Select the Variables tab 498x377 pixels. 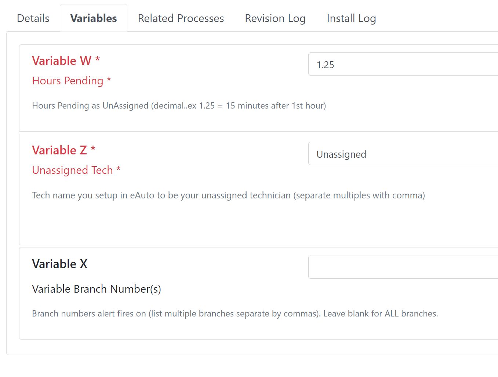tap(94, 18)
